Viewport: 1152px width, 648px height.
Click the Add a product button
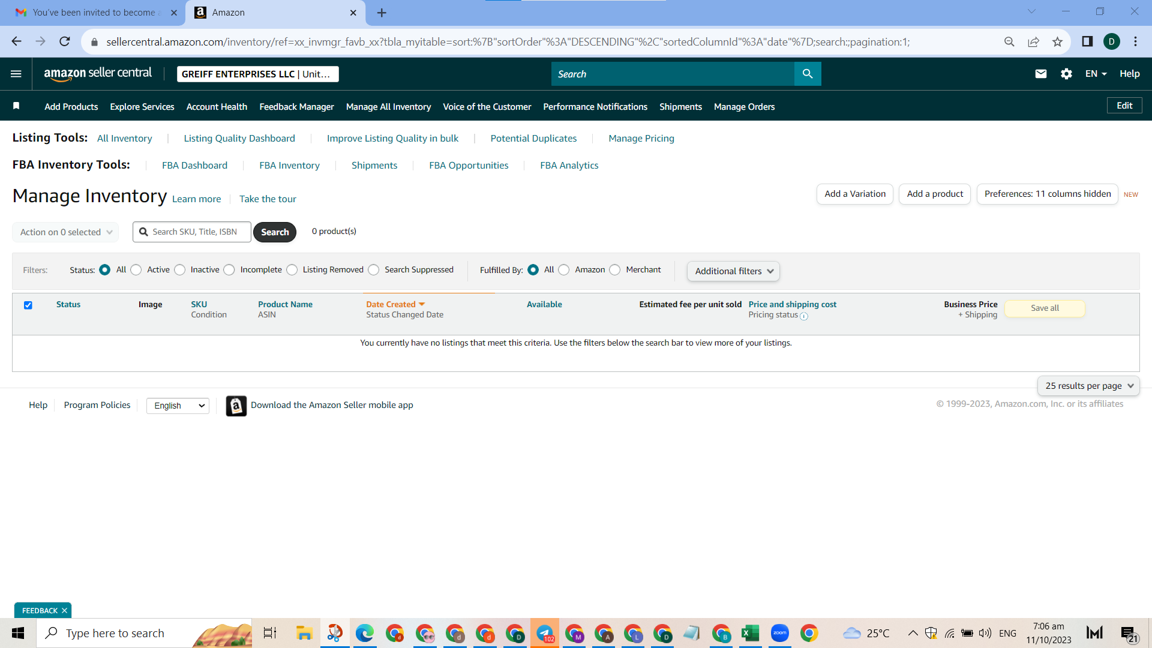pyautogui.click(x=935, y=194)
